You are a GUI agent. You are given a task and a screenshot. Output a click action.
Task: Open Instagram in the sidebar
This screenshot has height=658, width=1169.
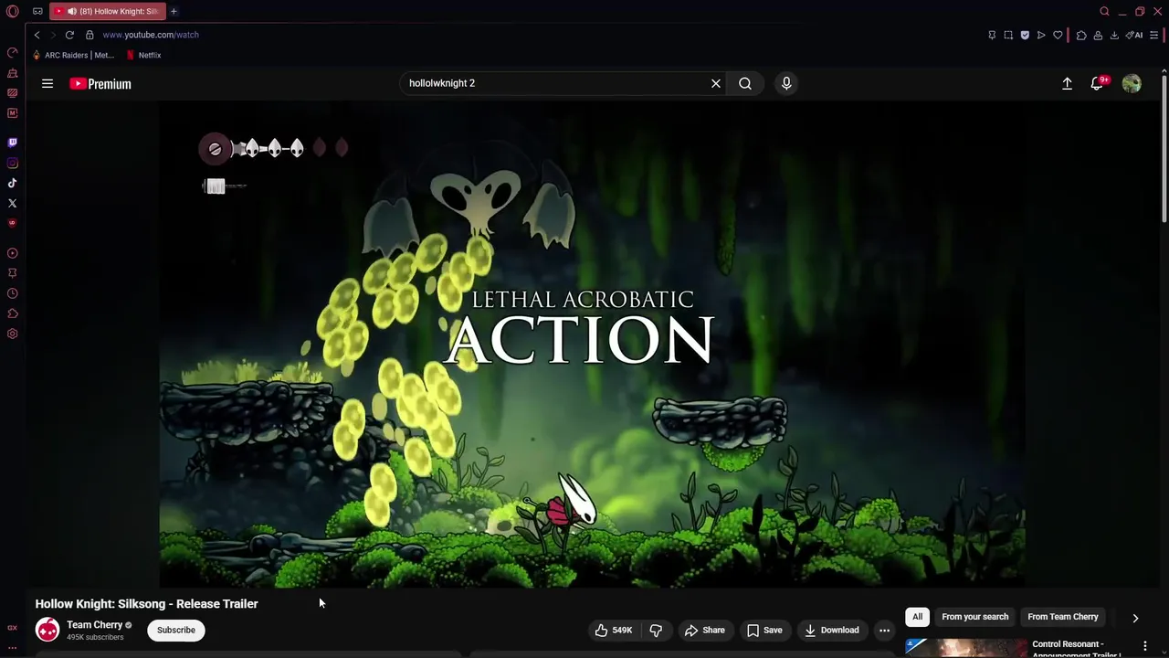[x=12, y=163]
